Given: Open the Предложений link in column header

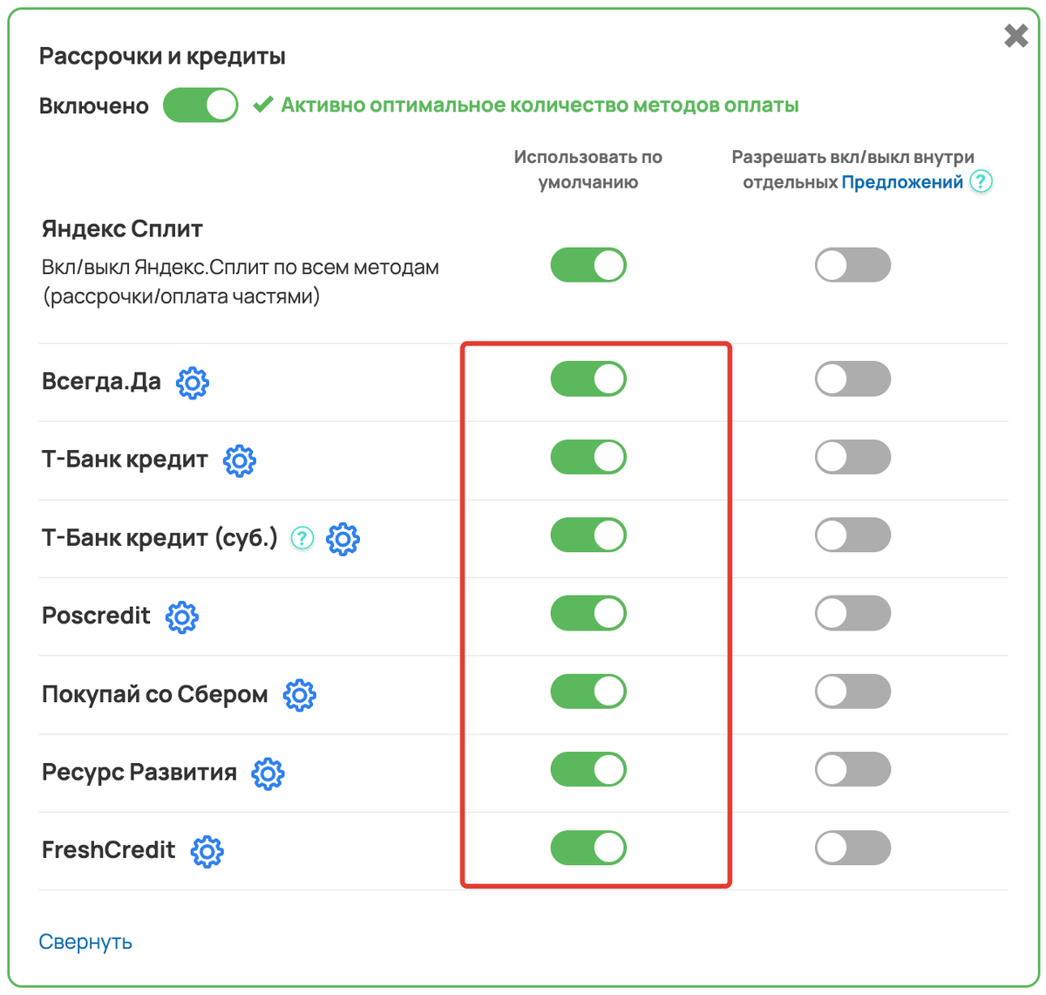Looking at the screenshot, I should click(x=902, y=181).
